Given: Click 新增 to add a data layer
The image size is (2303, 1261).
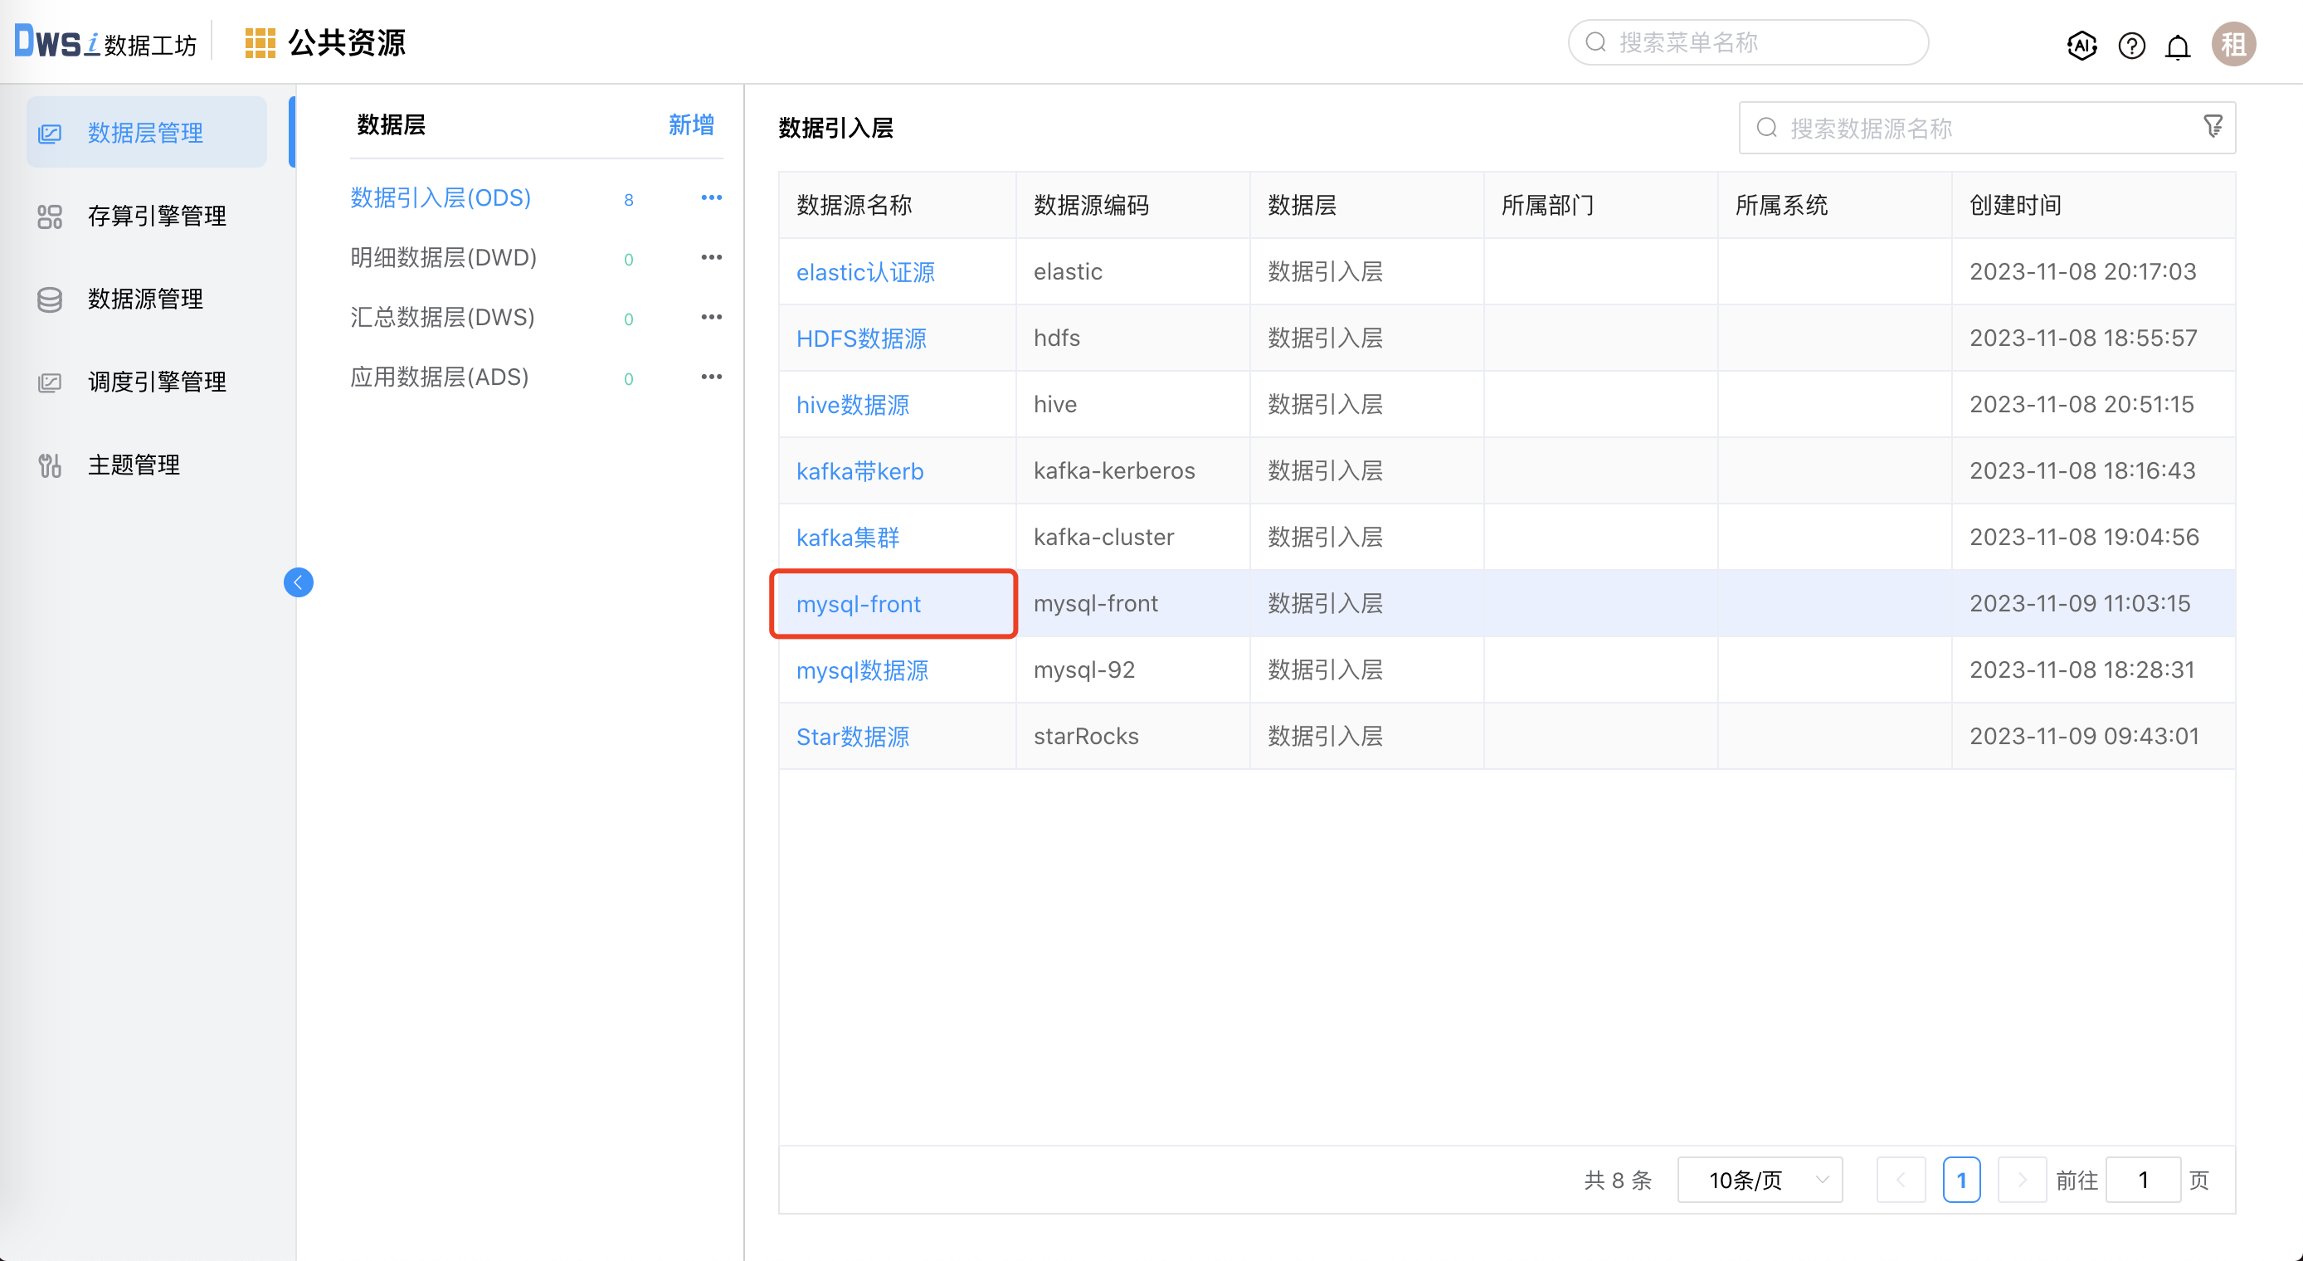Looking at the screenshot, I should click(x=691, y=124).
